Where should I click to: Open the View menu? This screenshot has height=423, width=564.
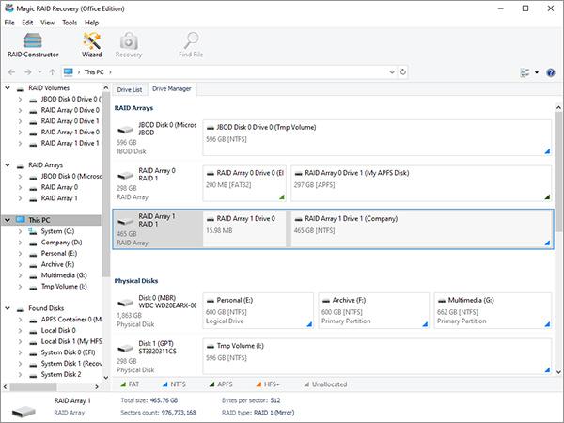point(48,23)
